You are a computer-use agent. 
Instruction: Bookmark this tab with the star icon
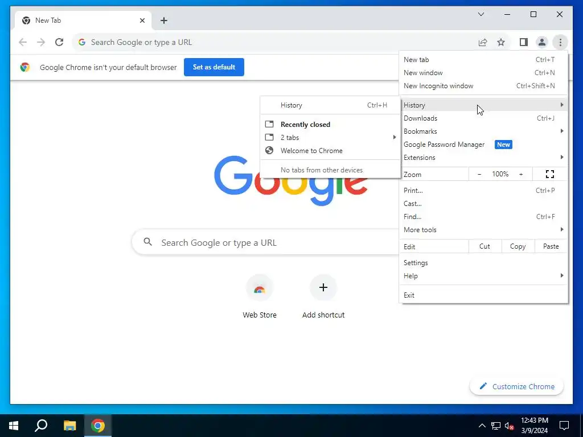click(x=501, y=42)
